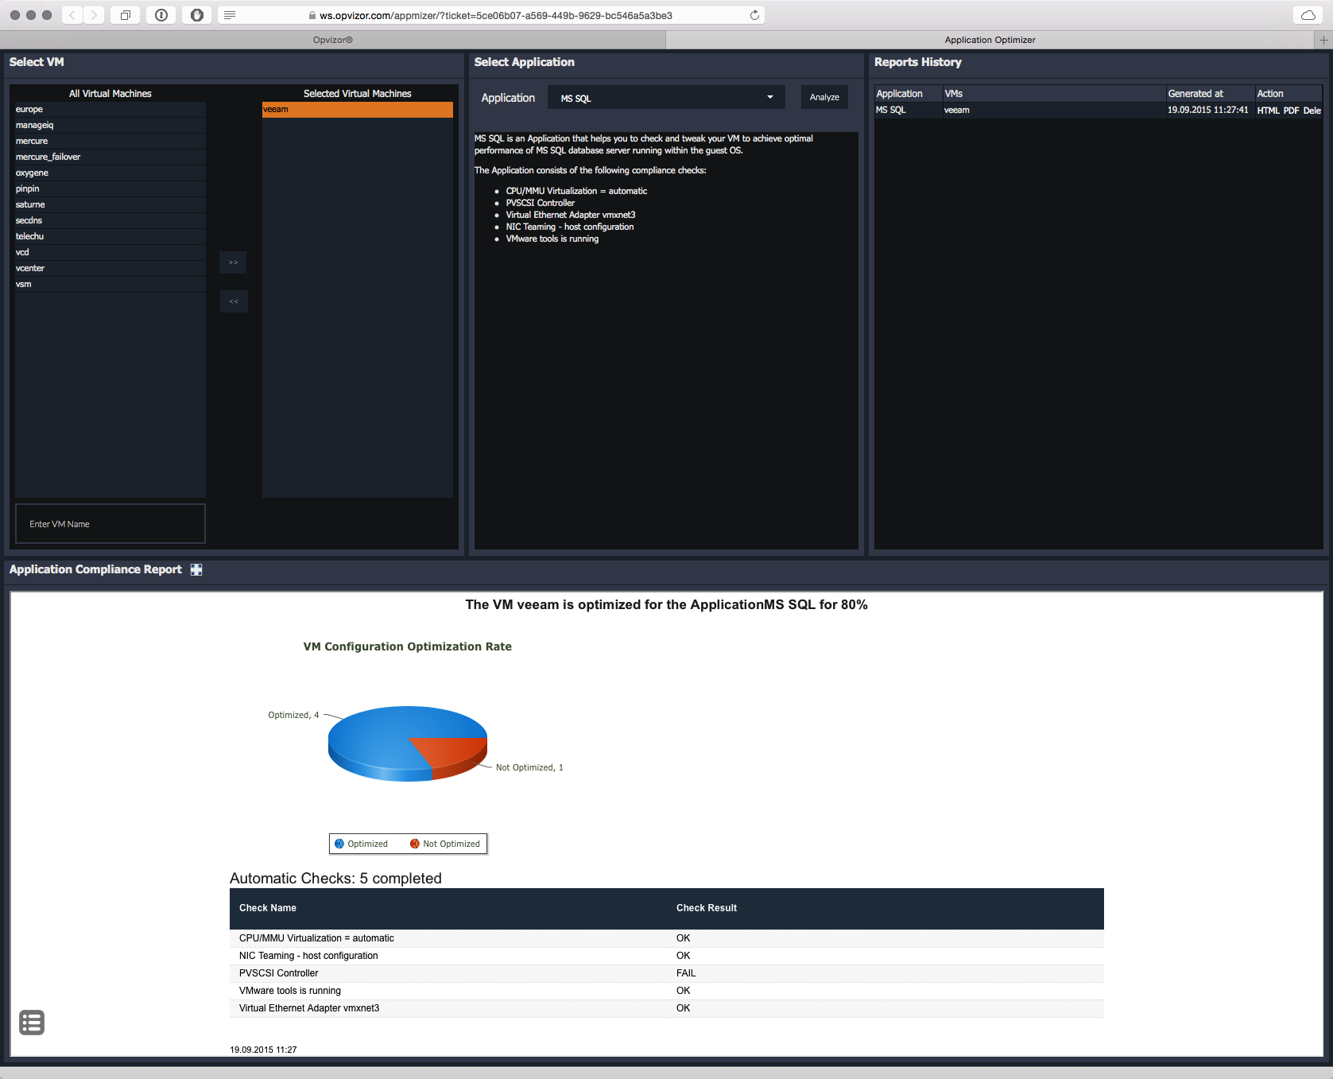The image size is (1333, 1079).
Task: Open iCloud tabs cloud icon
Action: pyautogui.click(x=1308, y=15)
